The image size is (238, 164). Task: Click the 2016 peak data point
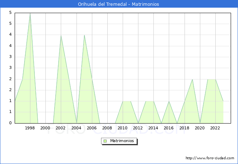click(x=169, y=101)
